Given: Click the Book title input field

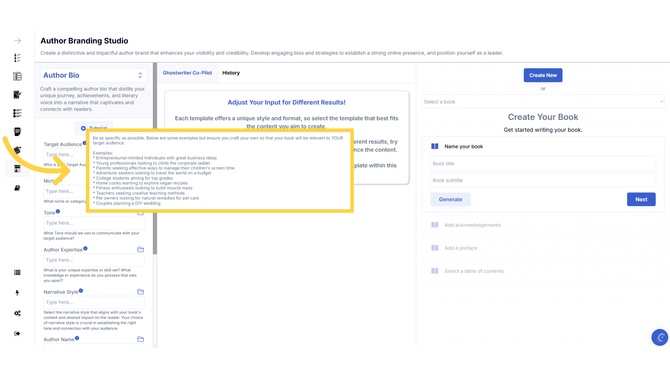Looking at the screenshot, I should tap(543, 163).
